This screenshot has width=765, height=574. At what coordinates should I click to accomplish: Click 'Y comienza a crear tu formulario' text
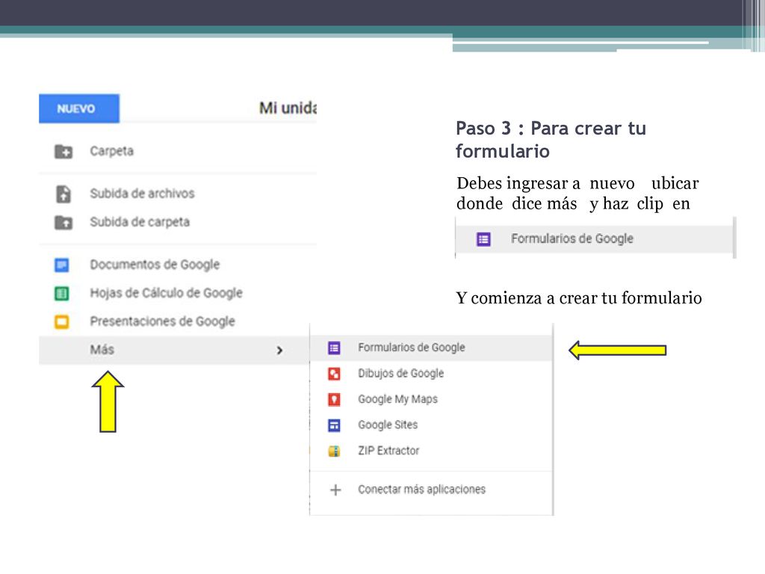579,297
